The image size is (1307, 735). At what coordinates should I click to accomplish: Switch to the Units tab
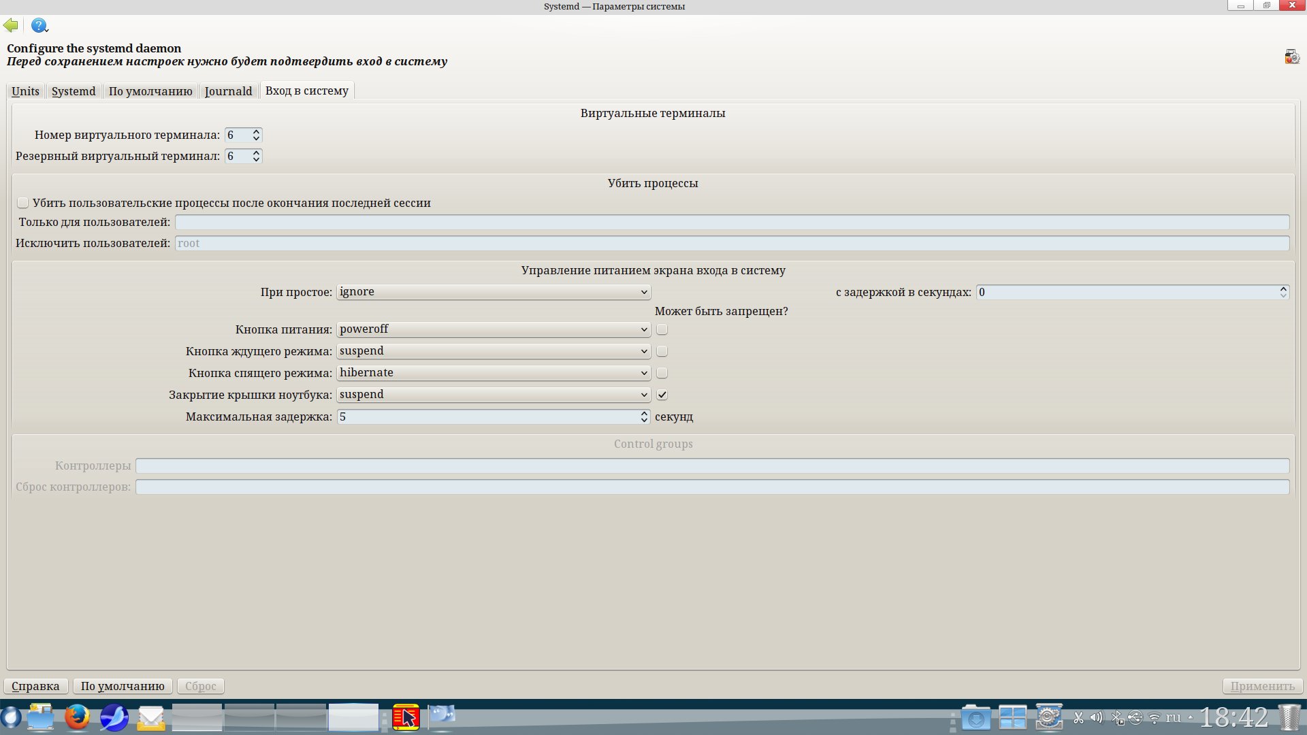point(25,91)
